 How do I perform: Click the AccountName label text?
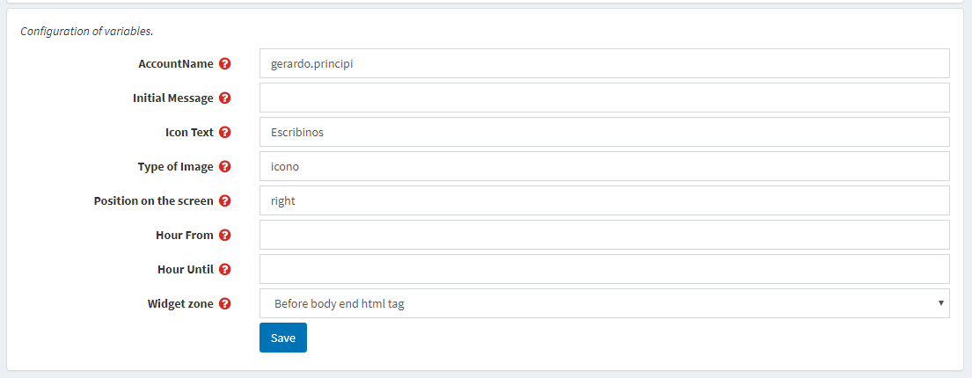click(176, 64)
